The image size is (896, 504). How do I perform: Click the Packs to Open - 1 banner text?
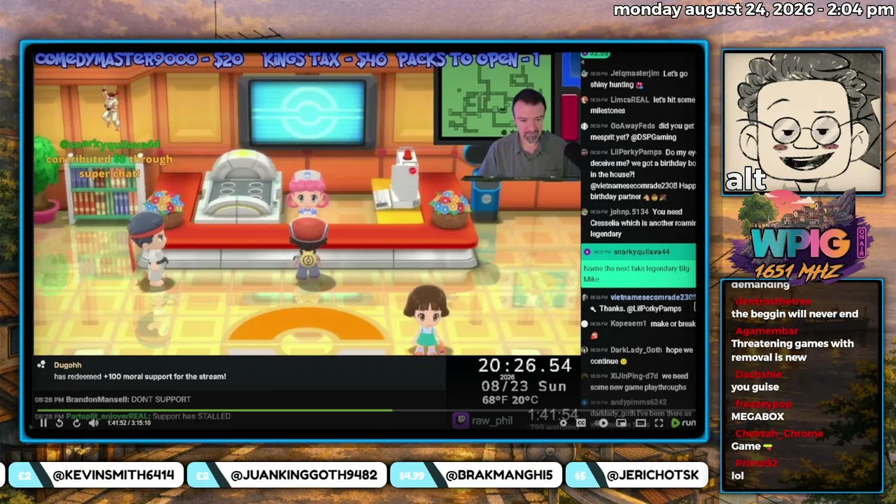point(470,61)
